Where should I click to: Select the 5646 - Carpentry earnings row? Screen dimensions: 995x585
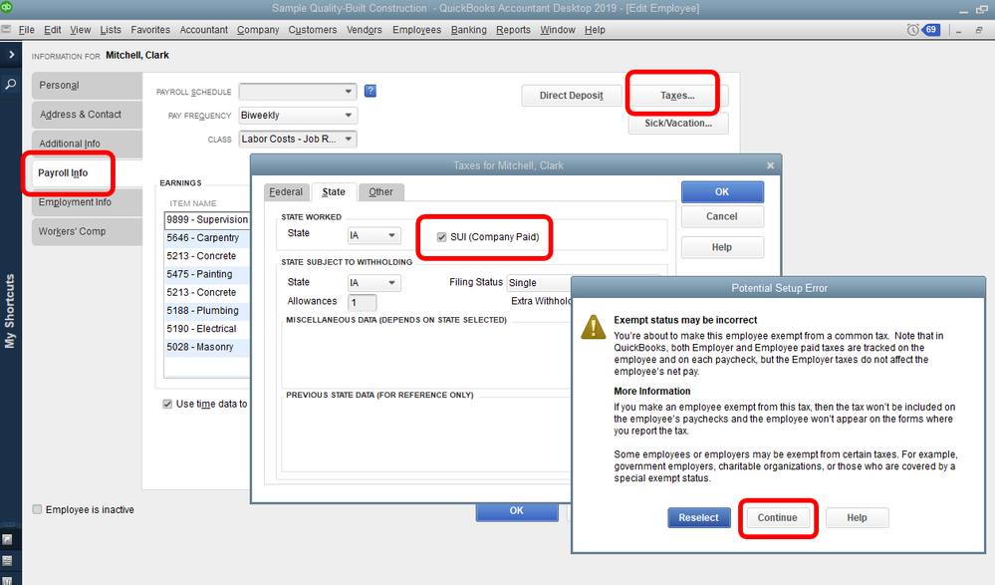pyautogui.click(x=207, y=237)
